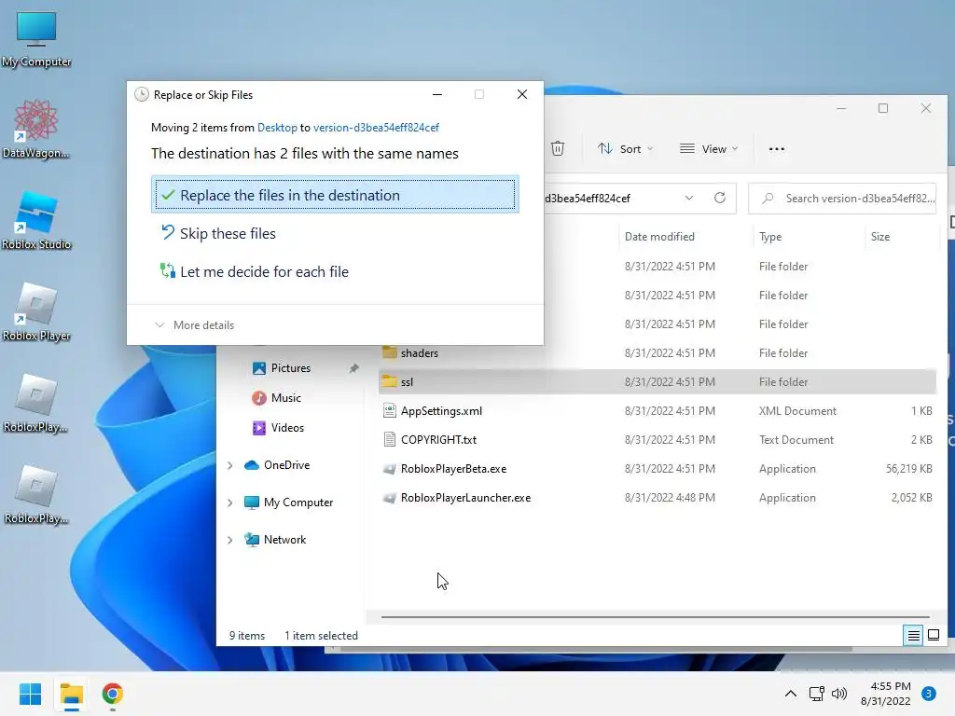Image resolution: width=955 pixels, height=716 pixels.
Task: Expand More details in the dialog
Action: [x=195, y=325]
